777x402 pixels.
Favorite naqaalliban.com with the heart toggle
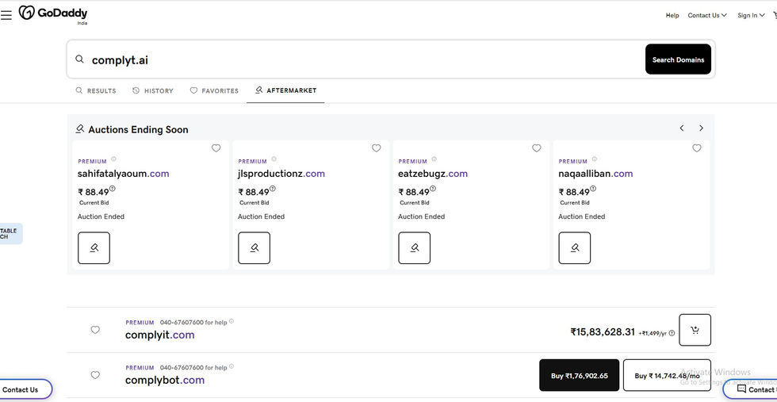(x=697, y=148)
